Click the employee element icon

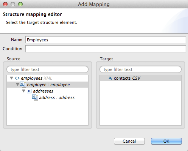23,85
